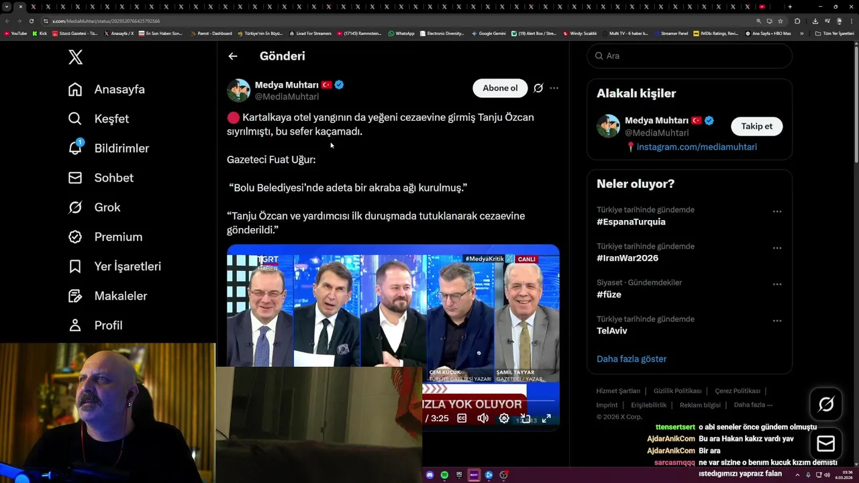This screenshot has height=483, width=859.
Task: Open Epic Games from the taskbar
Action: click(459, 475)
